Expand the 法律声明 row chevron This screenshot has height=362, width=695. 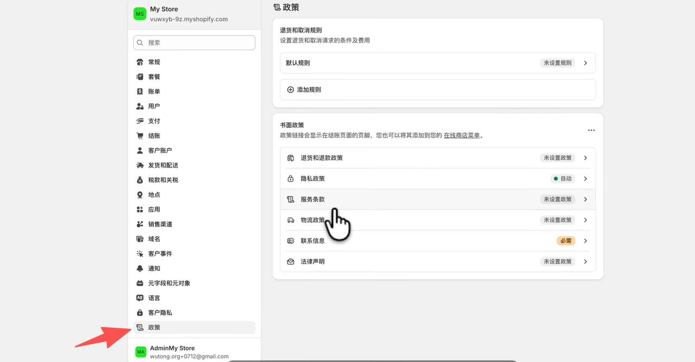click(586, 261)
